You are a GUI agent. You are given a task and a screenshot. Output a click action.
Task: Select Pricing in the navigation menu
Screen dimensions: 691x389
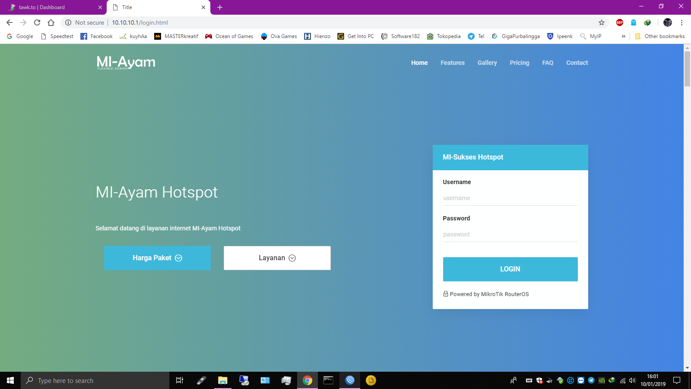point(520,63)
